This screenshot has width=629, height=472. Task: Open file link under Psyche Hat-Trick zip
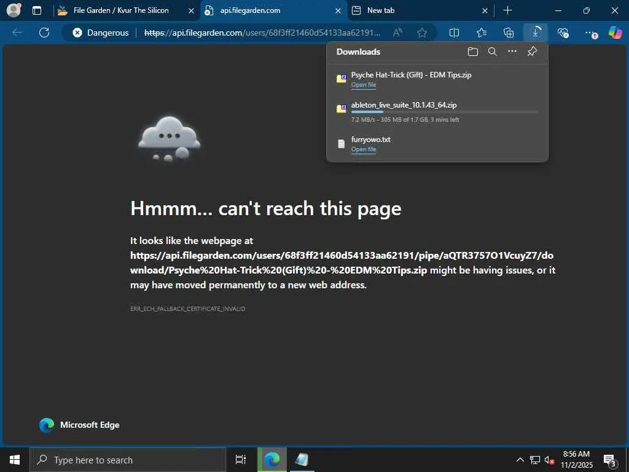click(364, 85)
